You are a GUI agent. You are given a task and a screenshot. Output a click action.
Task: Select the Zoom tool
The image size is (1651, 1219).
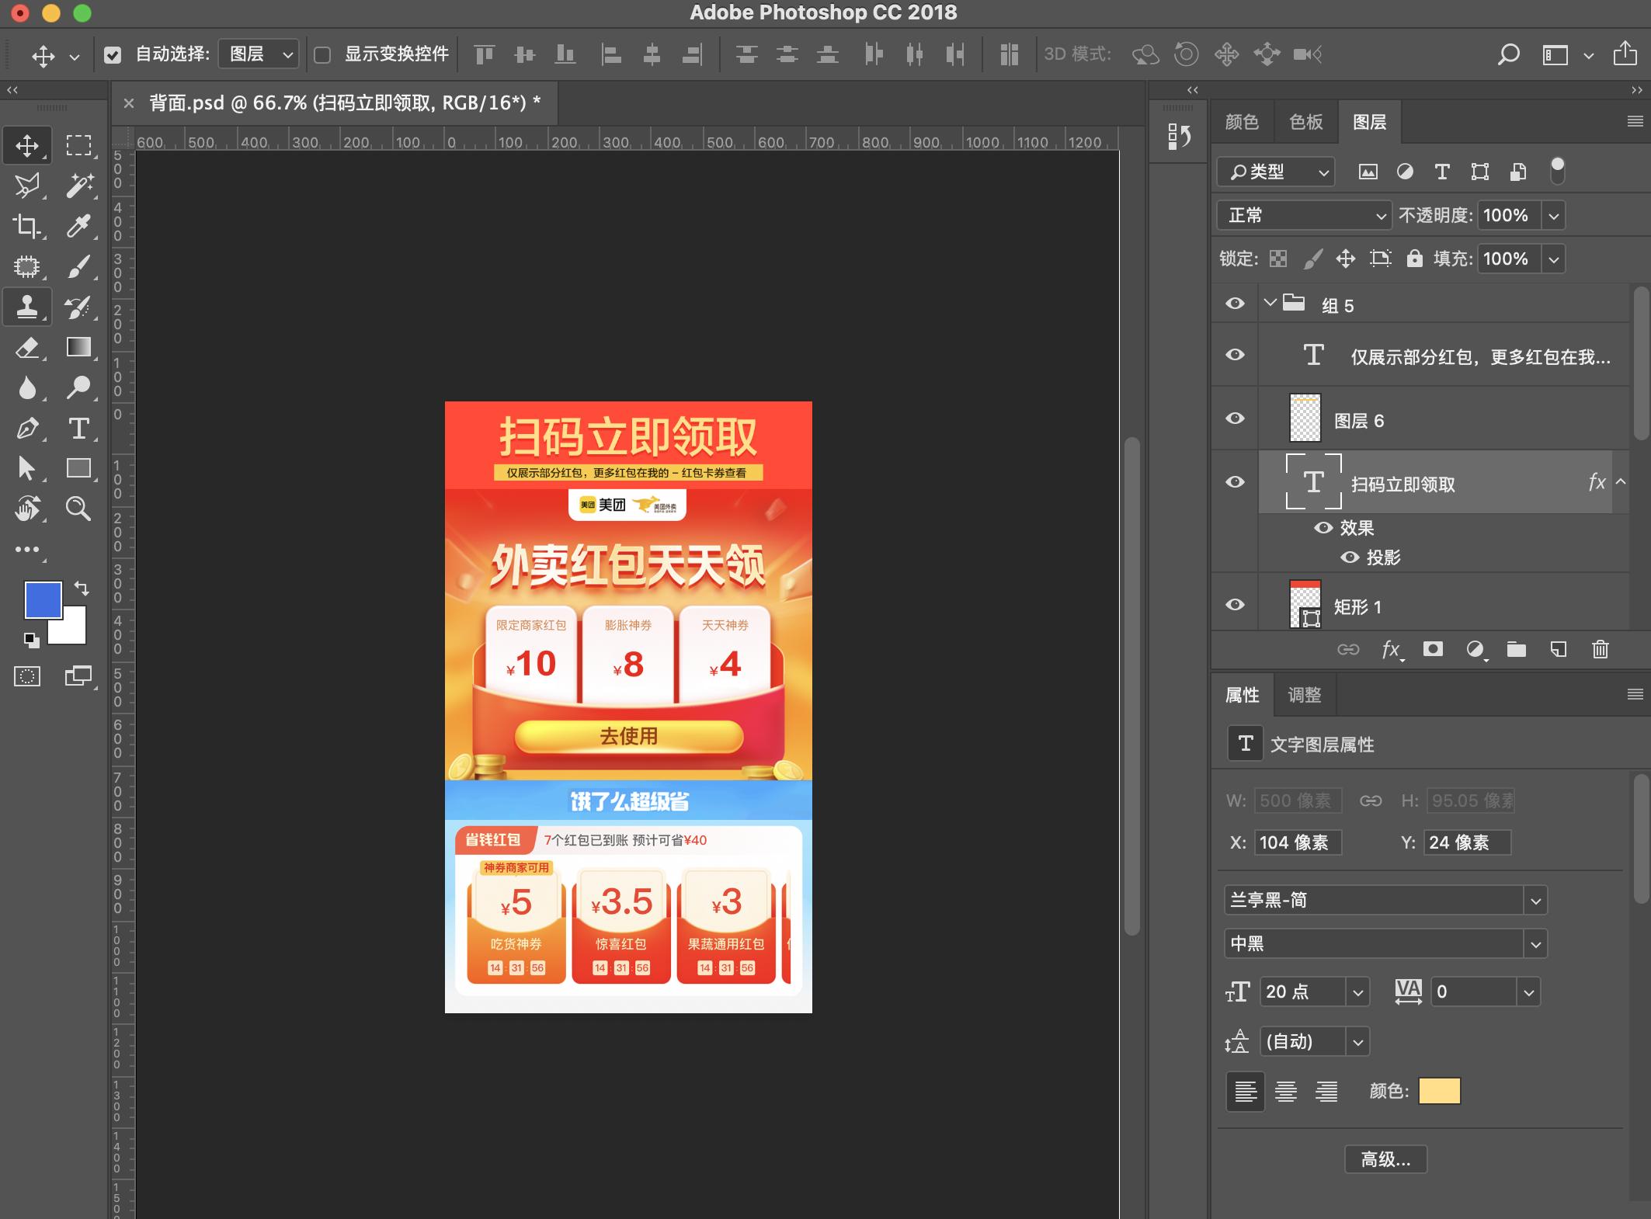tap(78, 509)
